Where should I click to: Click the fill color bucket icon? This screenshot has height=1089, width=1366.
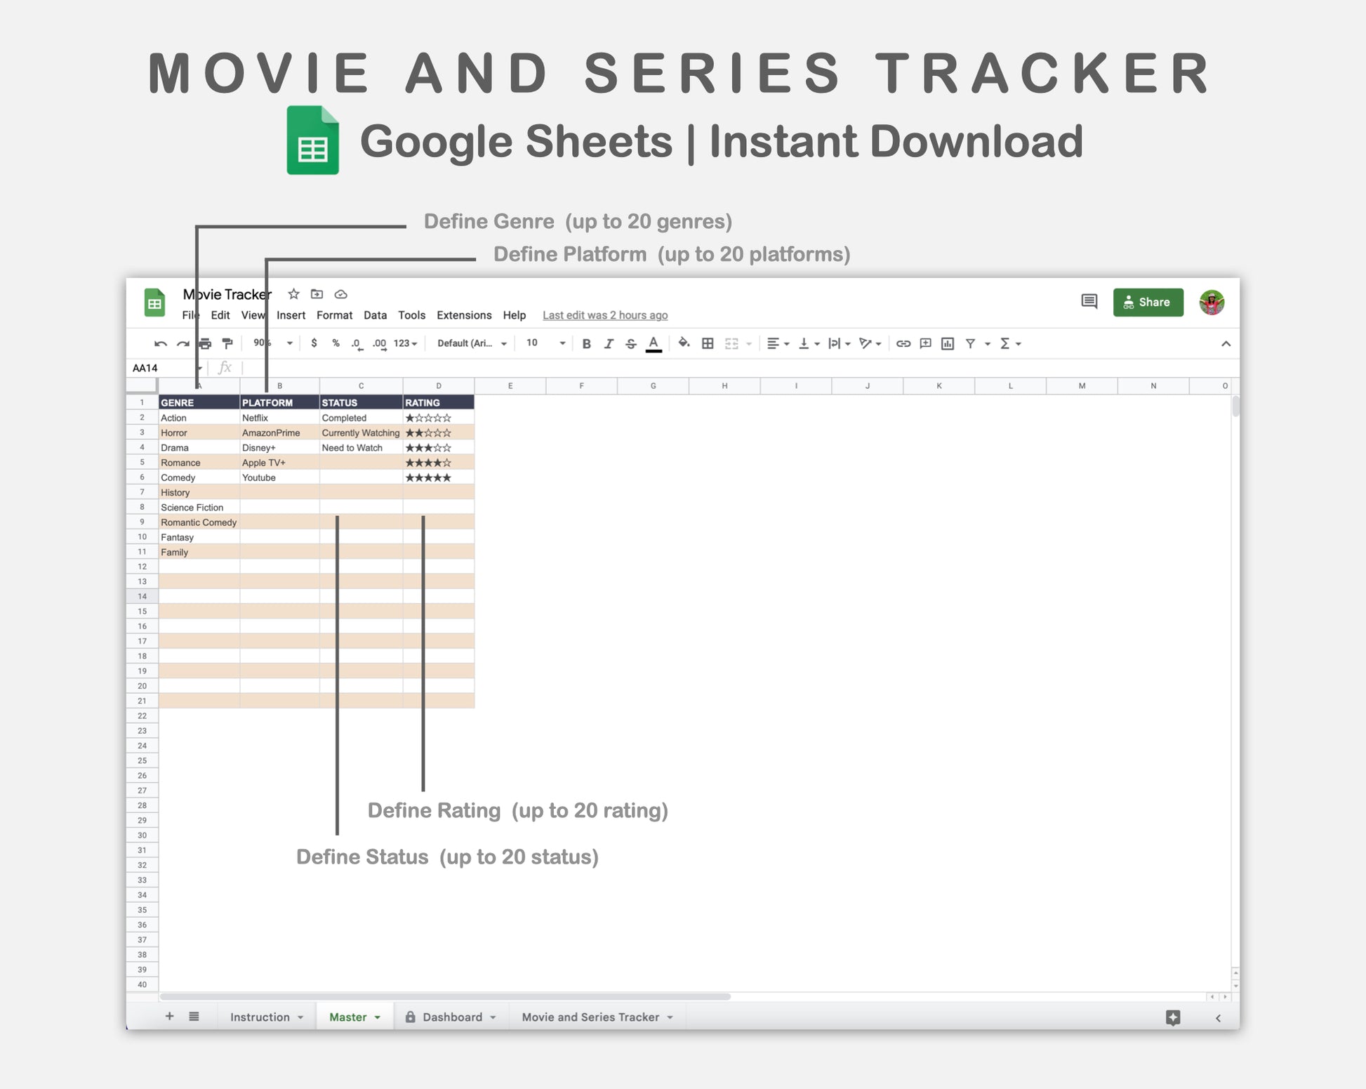click(683, 343)
